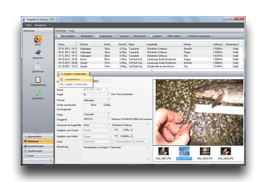Open the Angaben zum Wasser Normal dropdown
The image size is (267, 182).
(x=97, y=130)
